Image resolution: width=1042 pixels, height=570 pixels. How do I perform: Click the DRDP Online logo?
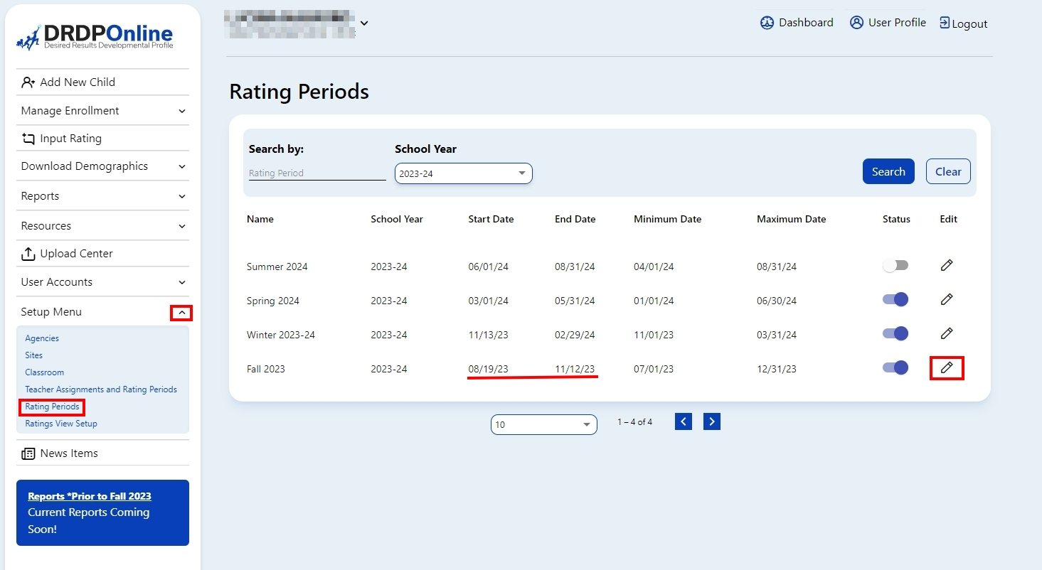pyautogui.click(x=95, y=37)
